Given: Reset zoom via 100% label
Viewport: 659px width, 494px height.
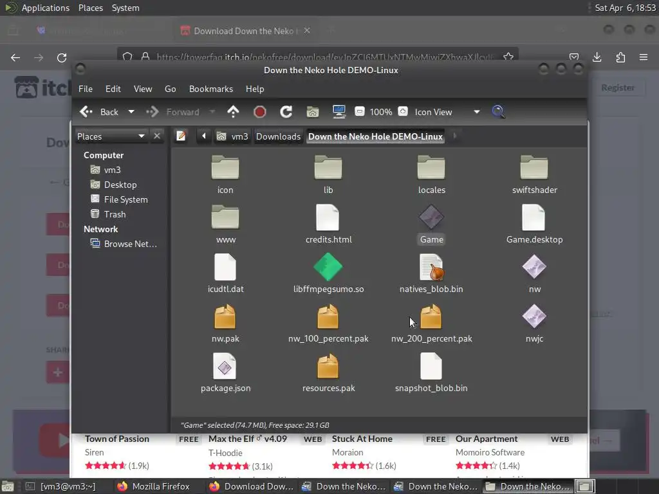Looking at the screenshot, I should point(381,112).
